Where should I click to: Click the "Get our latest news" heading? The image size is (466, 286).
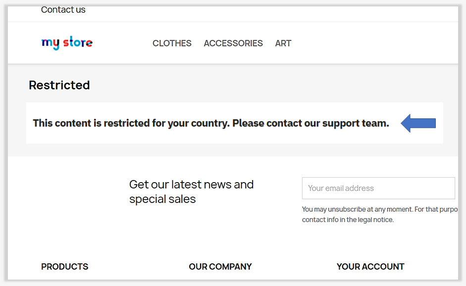point(191,185)
